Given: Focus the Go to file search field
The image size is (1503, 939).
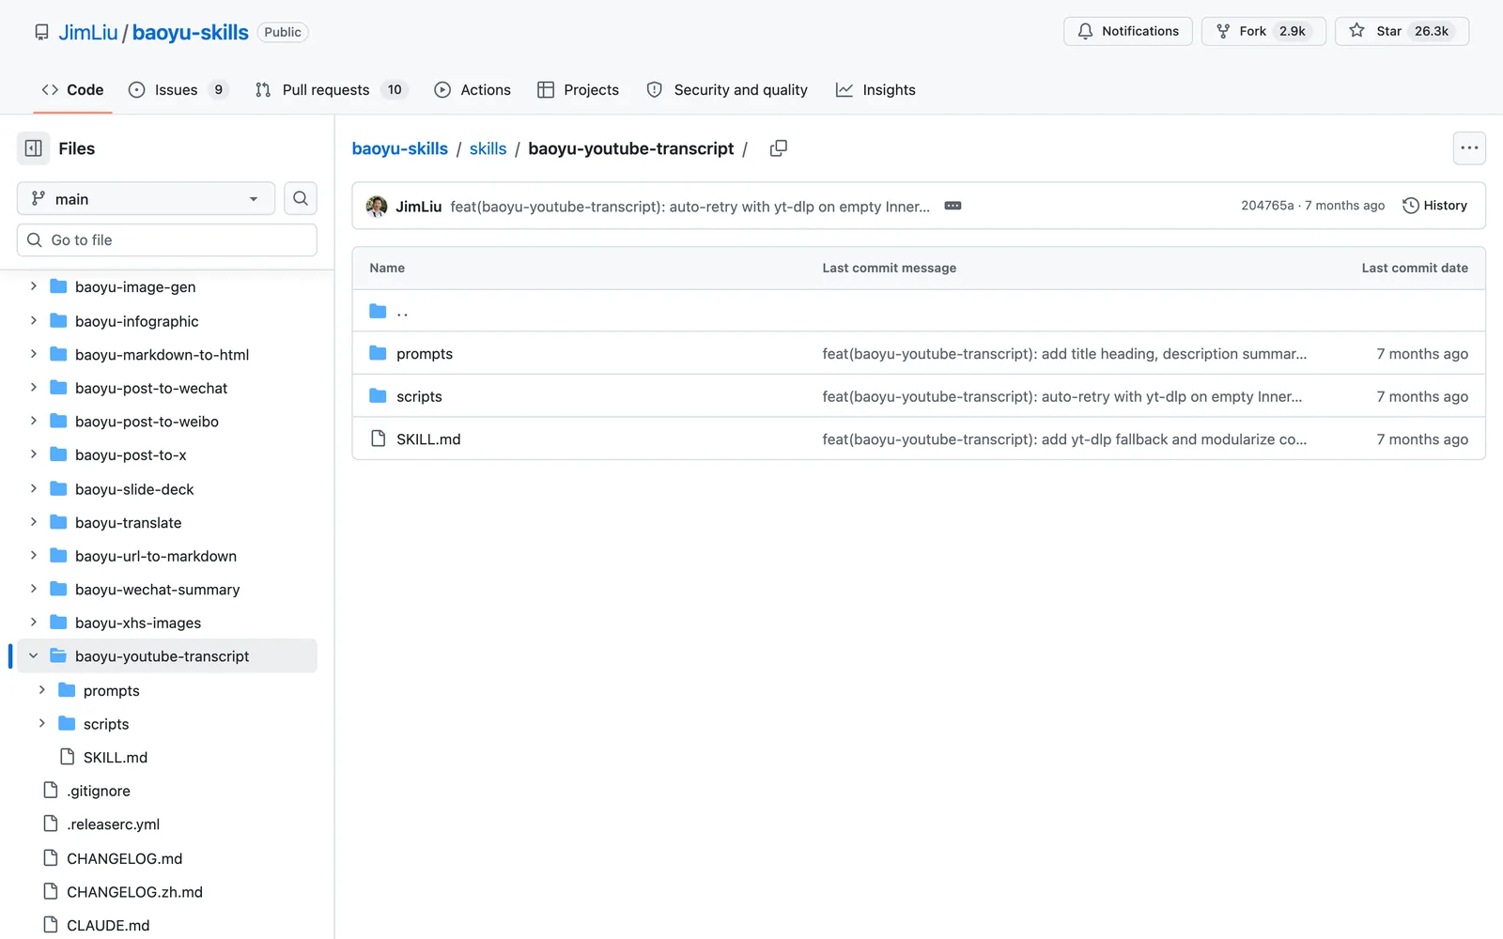Looking at the screenshot, I should pos(167,240).
